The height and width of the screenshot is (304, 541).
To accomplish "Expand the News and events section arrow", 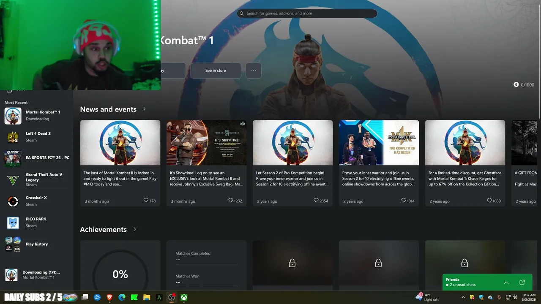I will 145,109.
